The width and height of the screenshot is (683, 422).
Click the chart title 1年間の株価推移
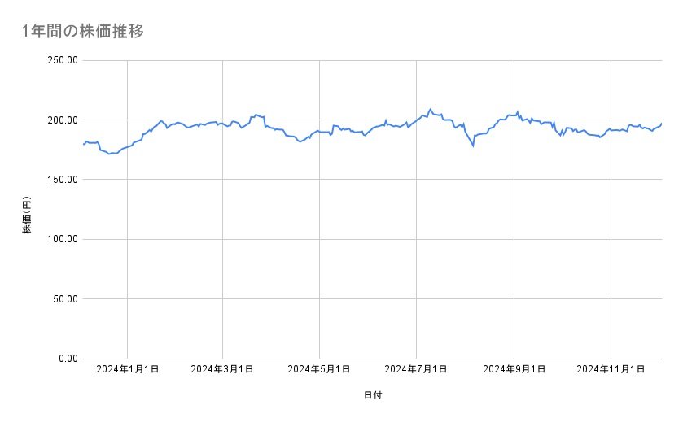point(84,31)
